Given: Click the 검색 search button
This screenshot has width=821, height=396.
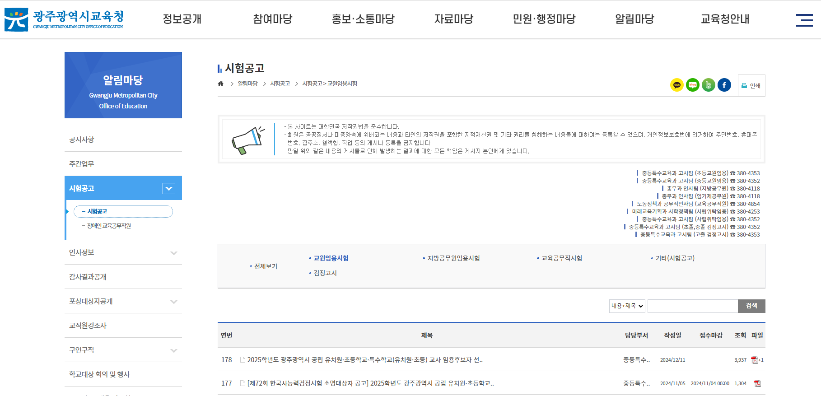Looking at the screenshot, I should pos(751,306).
